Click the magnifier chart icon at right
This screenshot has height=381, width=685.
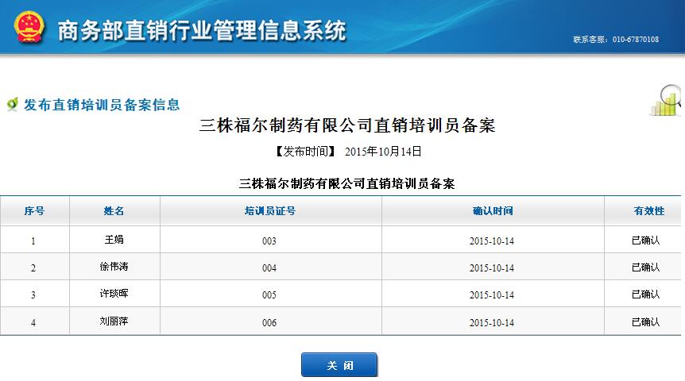point(668,99)
